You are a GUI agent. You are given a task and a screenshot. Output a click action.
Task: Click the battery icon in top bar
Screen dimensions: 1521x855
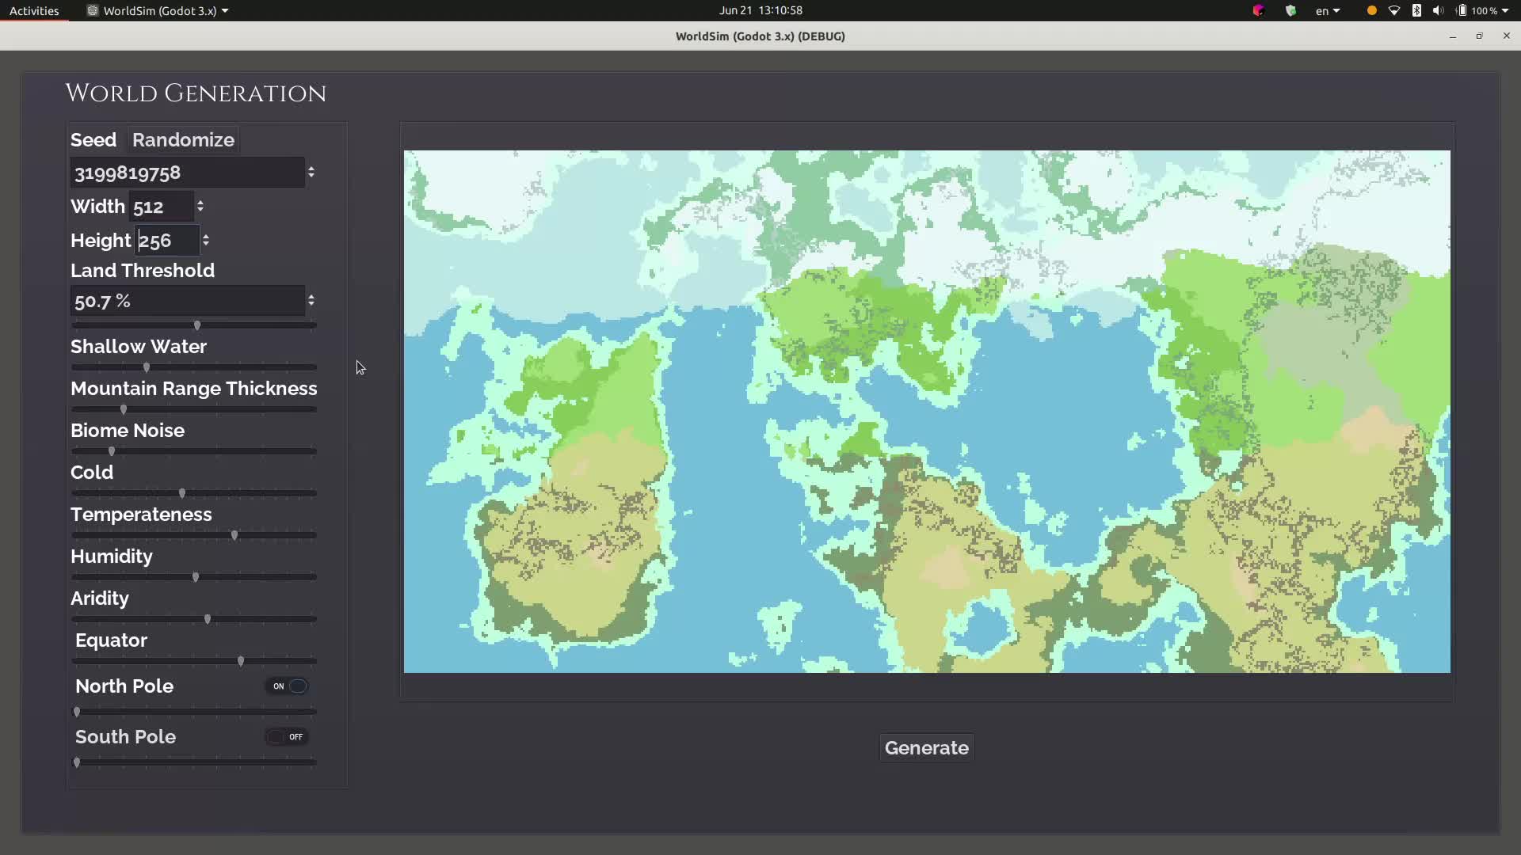click(x=1462, y=10)
